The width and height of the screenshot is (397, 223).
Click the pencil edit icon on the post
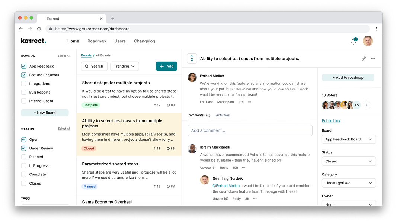tap(364, 58)
